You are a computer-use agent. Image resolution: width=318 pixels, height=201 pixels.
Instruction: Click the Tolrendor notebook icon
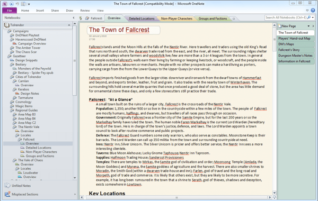7,25
